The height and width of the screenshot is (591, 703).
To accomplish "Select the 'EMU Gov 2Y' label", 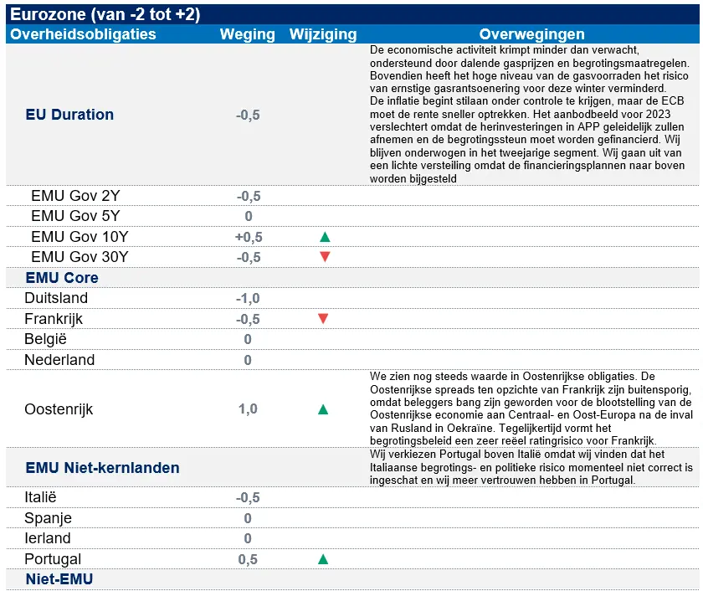I will 76,196.
